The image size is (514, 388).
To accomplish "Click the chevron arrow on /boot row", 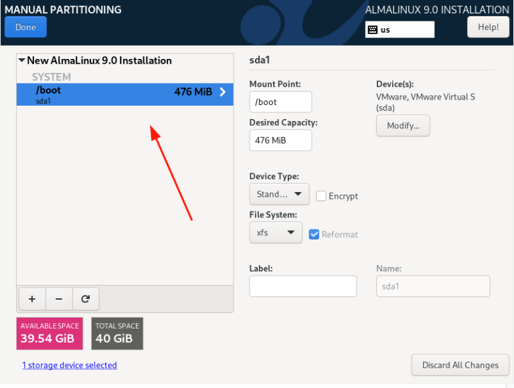I will tap(223, 92).
